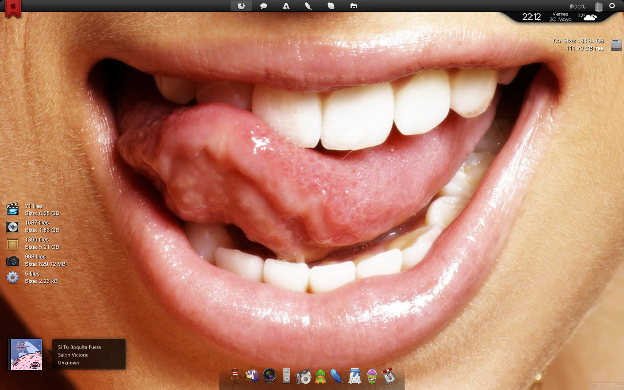
Task: Open the file explorer icon in top bar
Action: (x=353, y=6)
